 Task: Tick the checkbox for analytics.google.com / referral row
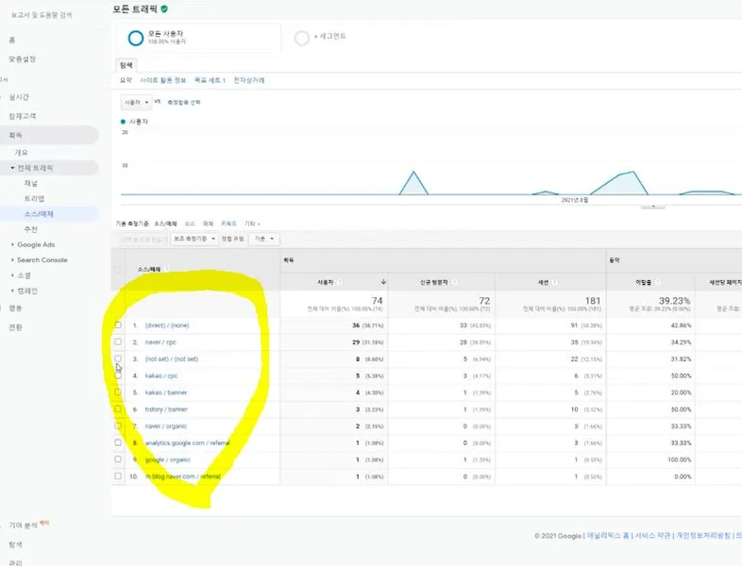click(118, 442)
